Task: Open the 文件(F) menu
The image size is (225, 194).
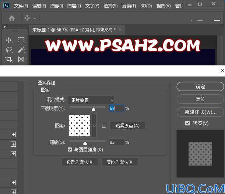Action: pos(21,6)
